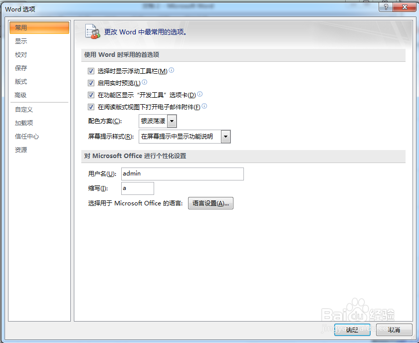Toggle the 在功能区显示开发工具选项卡 checkbox

91,95
